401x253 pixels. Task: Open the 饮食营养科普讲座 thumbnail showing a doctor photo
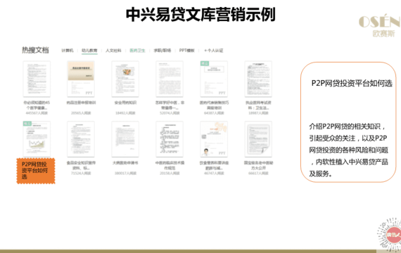coord(214,139)
